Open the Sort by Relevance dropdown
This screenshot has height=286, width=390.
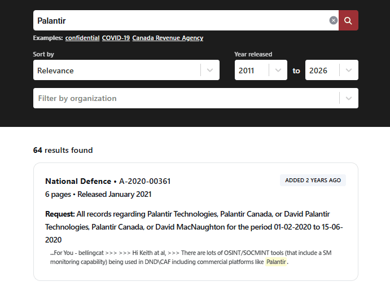click(126, 70)
